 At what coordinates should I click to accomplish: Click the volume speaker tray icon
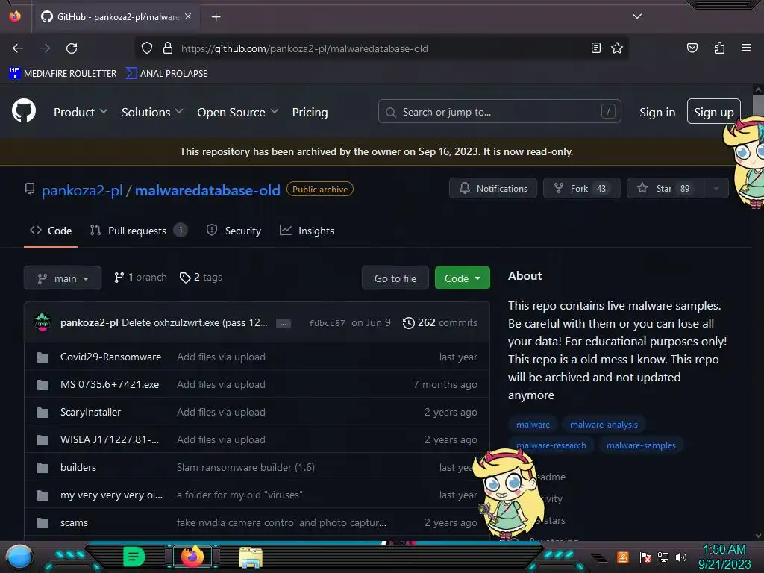click(681, 557)
